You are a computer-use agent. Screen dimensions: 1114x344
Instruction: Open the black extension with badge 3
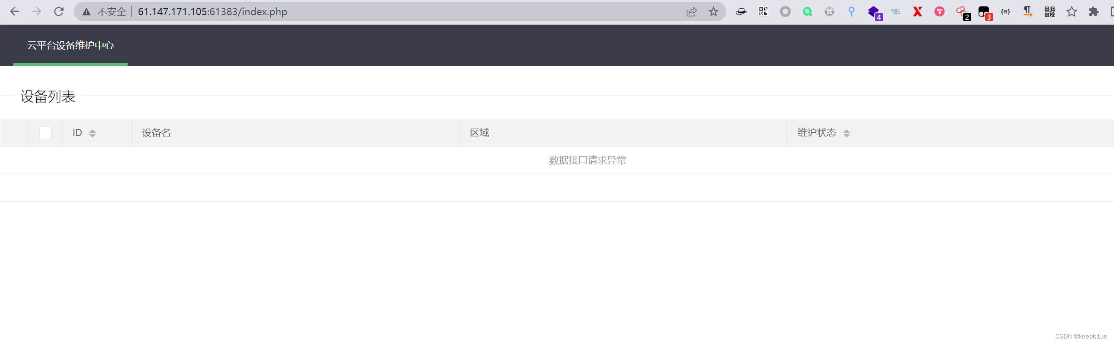[x=985, y=13]
